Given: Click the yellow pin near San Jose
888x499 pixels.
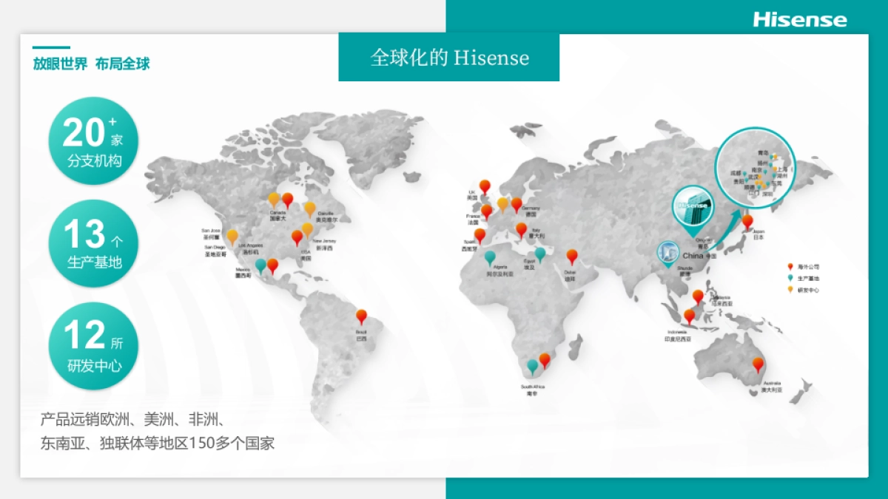Looking at the screenshot, I should point(232,237).
